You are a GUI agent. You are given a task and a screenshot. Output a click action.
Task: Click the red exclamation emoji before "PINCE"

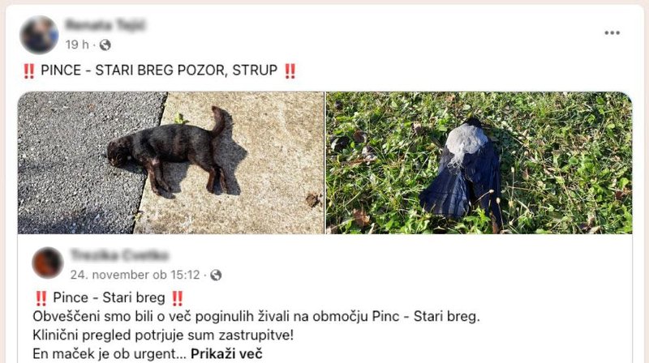(28, 70)
